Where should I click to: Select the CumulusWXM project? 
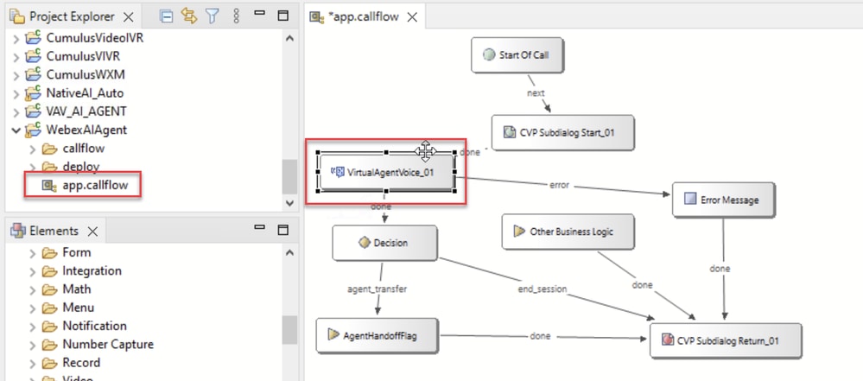[86, 75]
